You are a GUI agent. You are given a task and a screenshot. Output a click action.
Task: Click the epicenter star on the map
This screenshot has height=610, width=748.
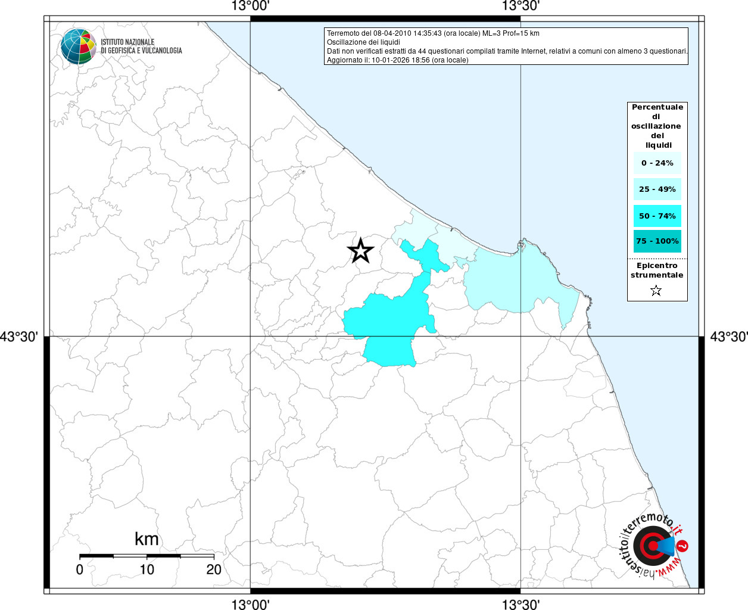coord(360,251)
